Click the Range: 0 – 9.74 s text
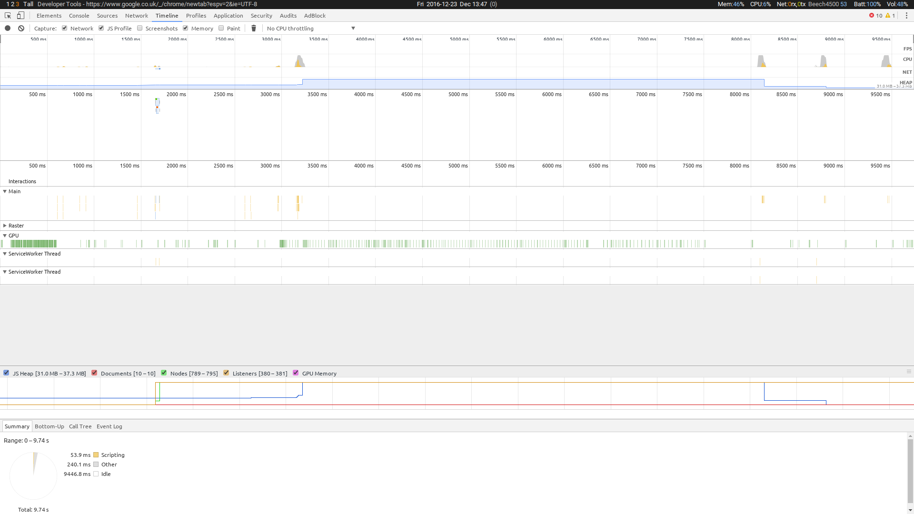The image size is (914, 514). click(26, 441)
